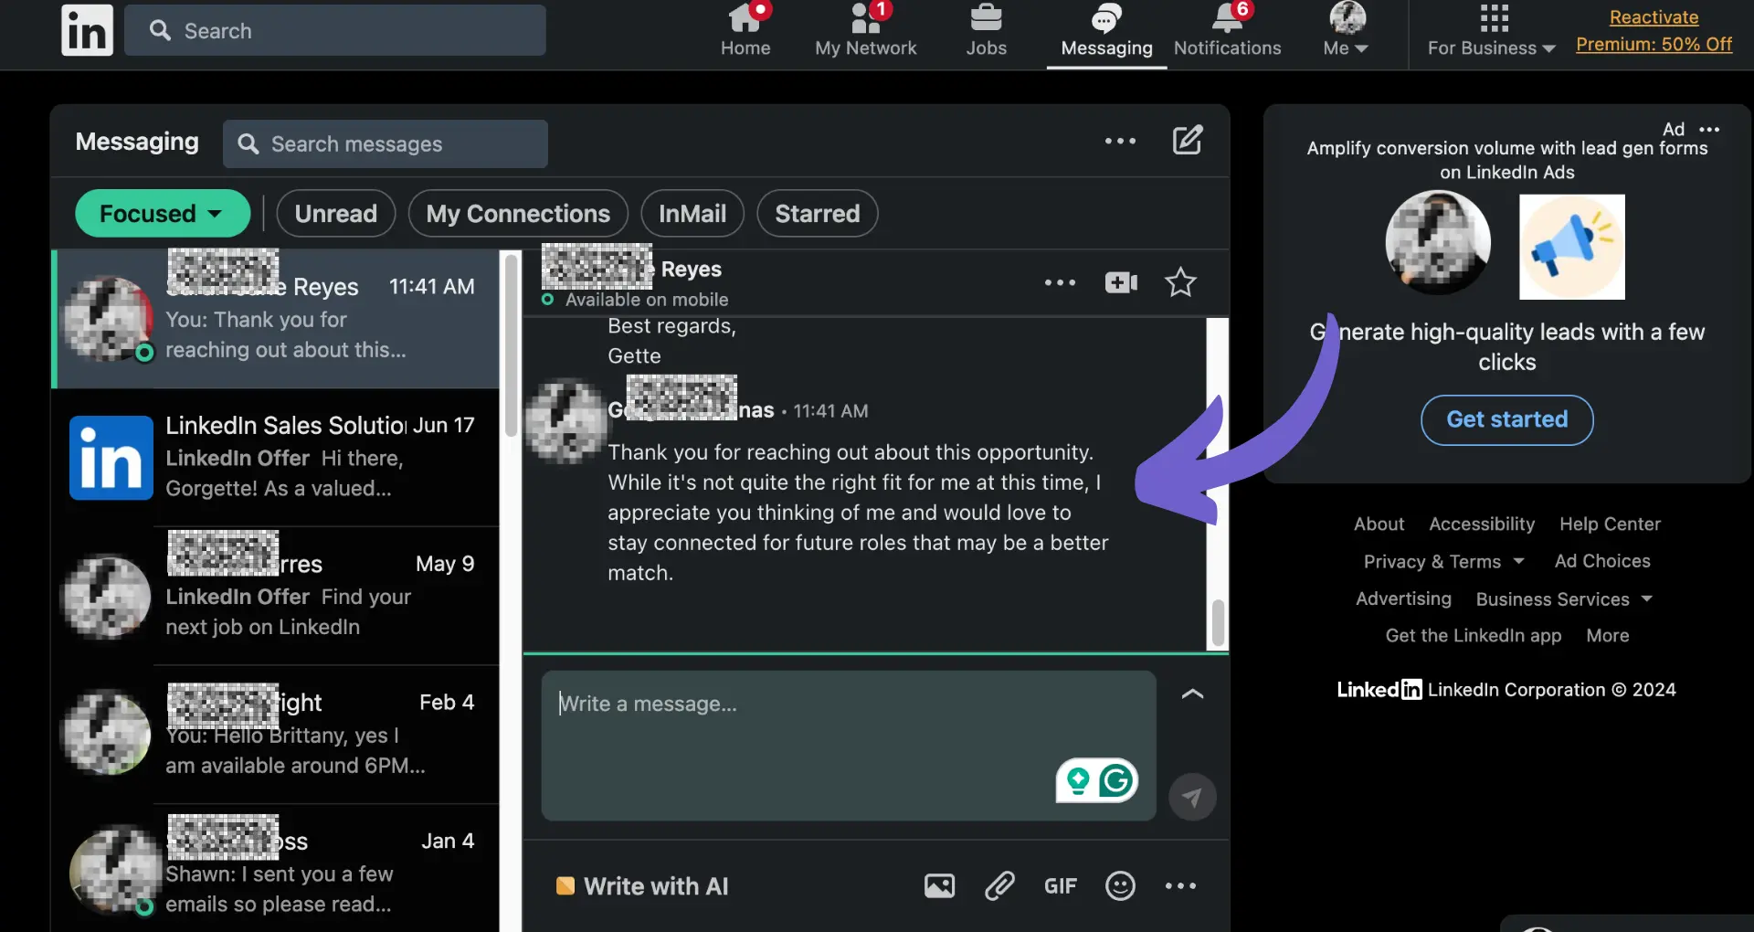1754x932 pixels.
Task: Click the conversation list scrollbar
Action: pos(511,345)
